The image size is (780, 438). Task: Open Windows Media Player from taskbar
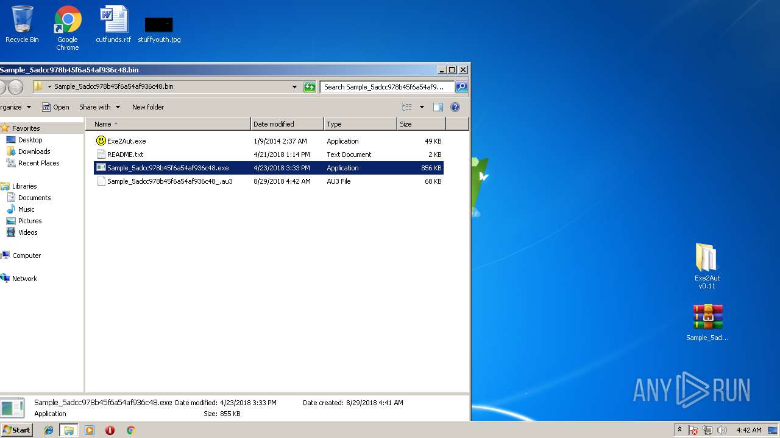[90, 430]
